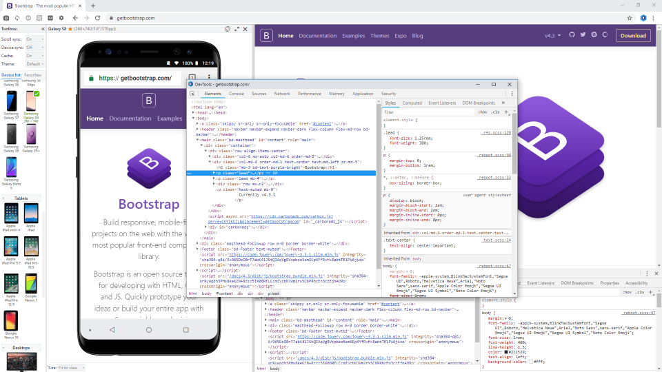Switch to Favorites tab in Toolbox
This screenshot has width=662, height=372.
(x=32, y=75)
